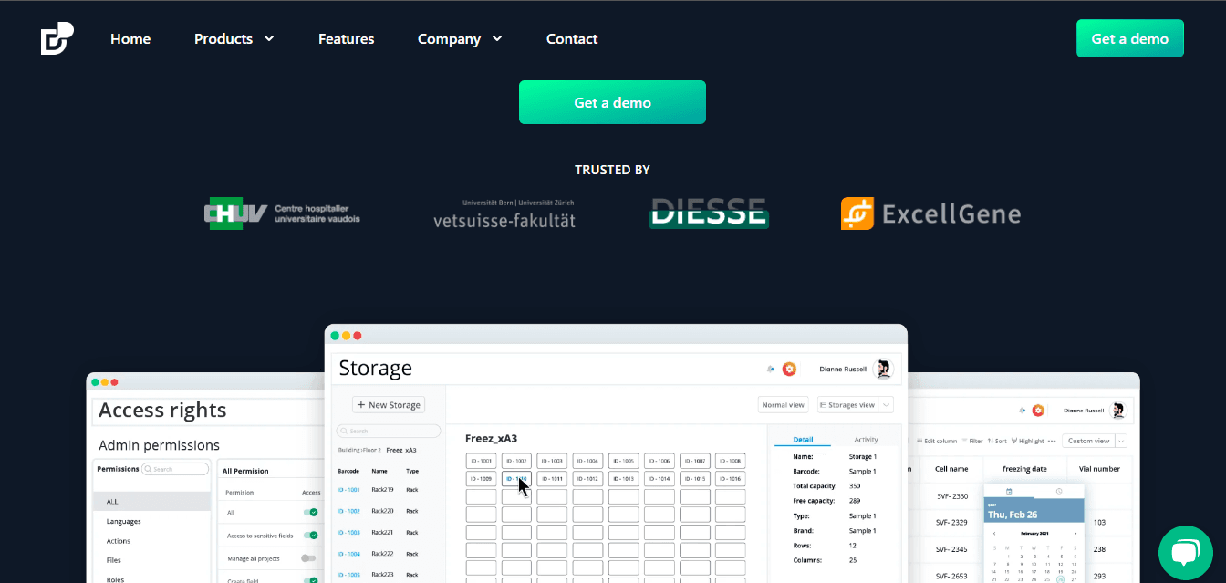The height and width of the screenshot is (583, 1226).
Task: Click Dianne Russell's avatar in Storage window
Action: pos(882,369)
